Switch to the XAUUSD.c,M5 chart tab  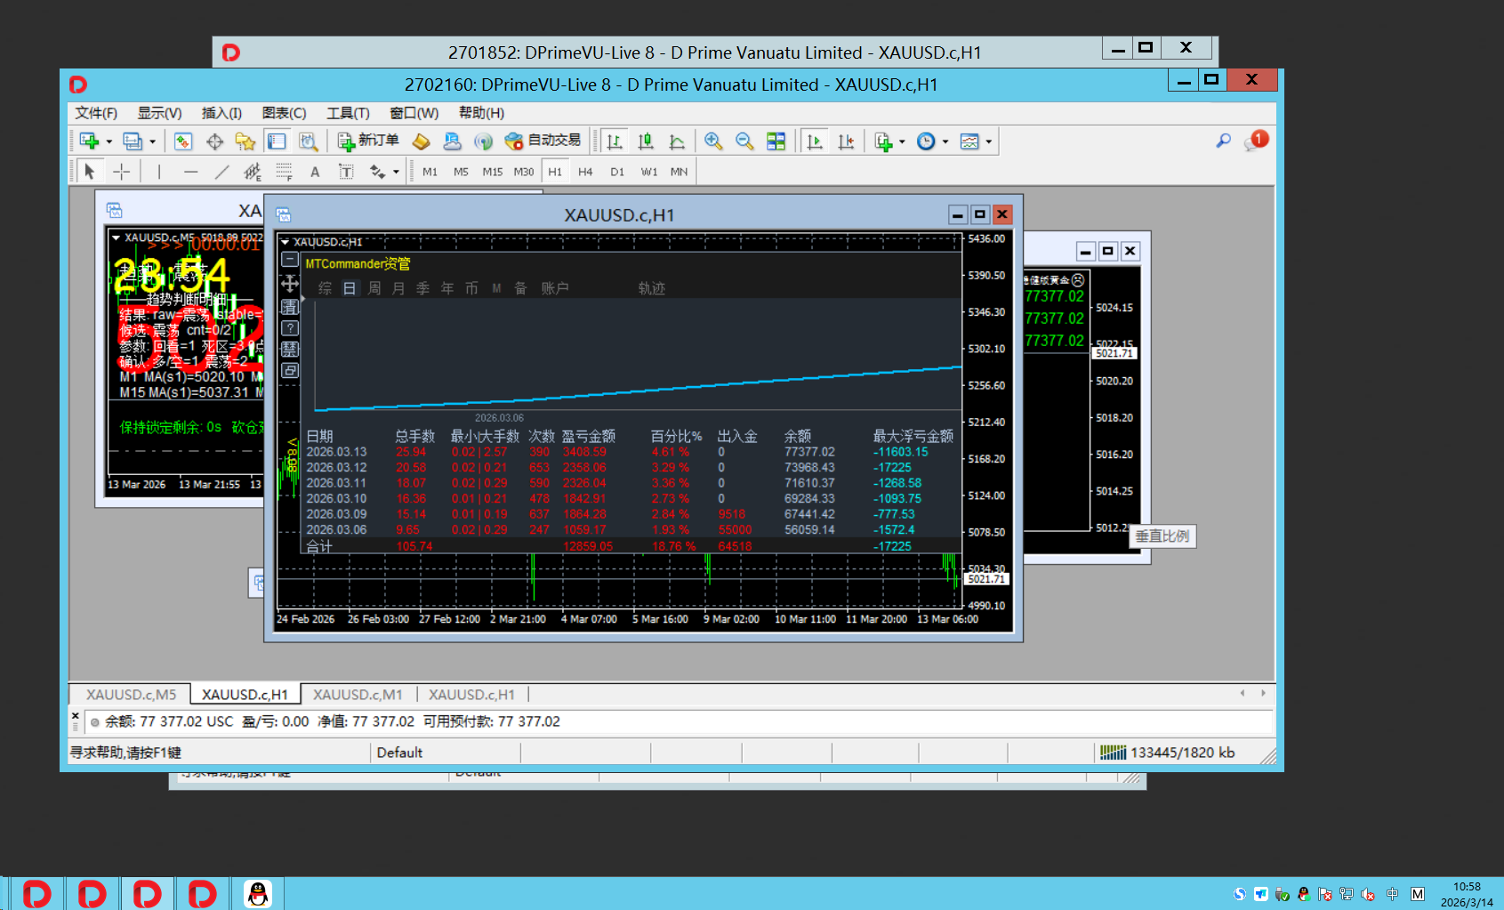click(x=131, y=695)
